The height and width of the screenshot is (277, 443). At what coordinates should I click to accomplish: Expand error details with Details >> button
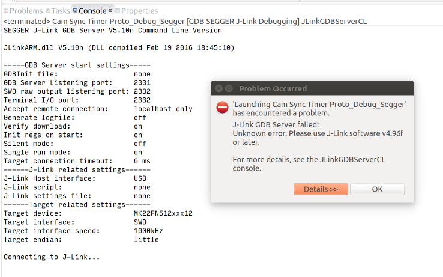(x=321, y=189)
